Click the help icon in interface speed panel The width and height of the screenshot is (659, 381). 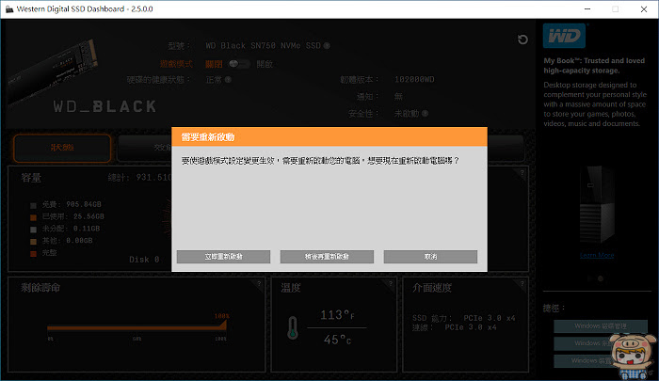click(x=522, y=284)
